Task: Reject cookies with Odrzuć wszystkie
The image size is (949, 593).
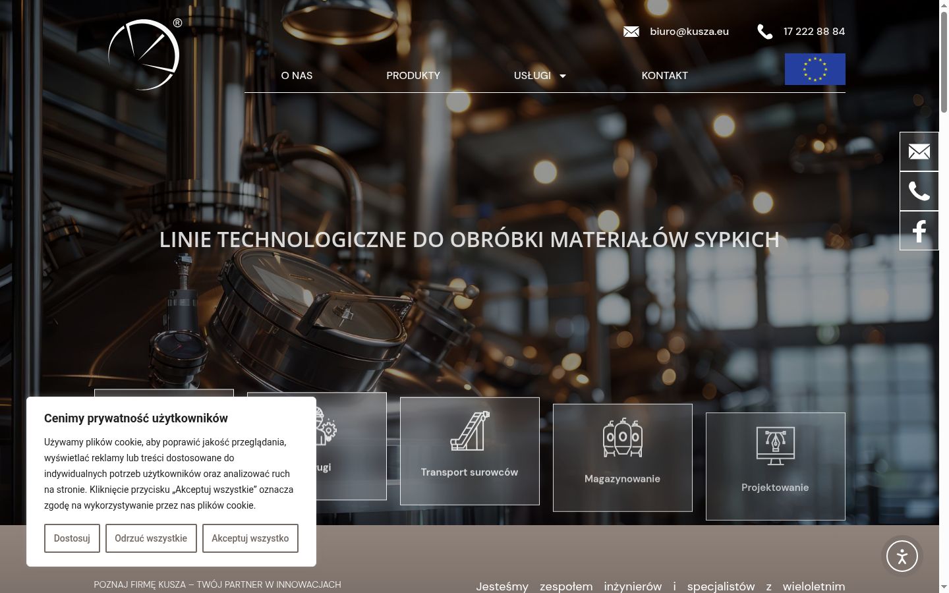Action: pos(151,538)
